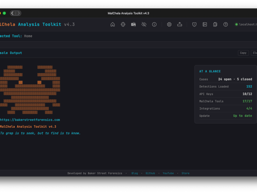This screenshot has width=257, height=193.
Task: Click the orange 'MalChela Analysis Toolkit v4.3' console line
Action: (28, 126)
